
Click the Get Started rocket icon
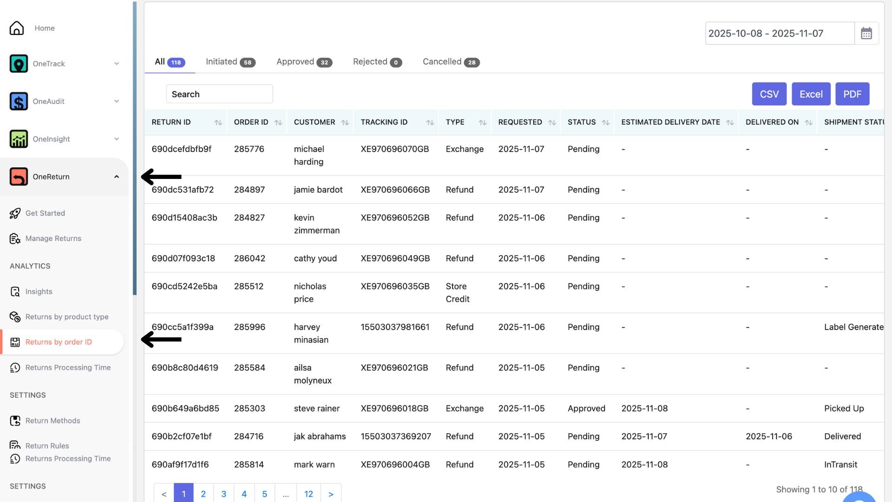15,213
